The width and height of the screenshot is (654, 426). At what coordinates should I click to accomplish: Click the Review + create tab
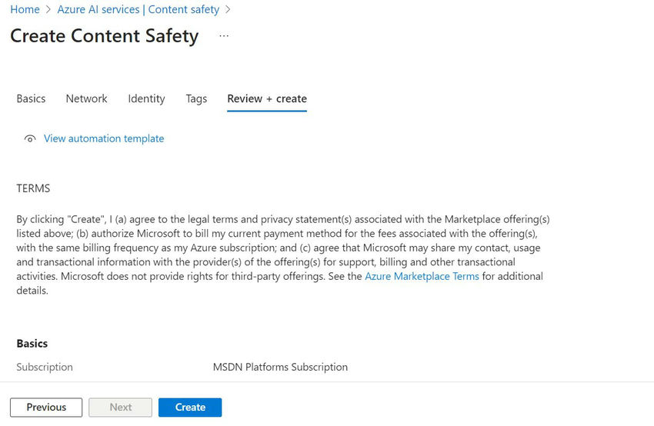pyautogui.click(x=267, y=98)
